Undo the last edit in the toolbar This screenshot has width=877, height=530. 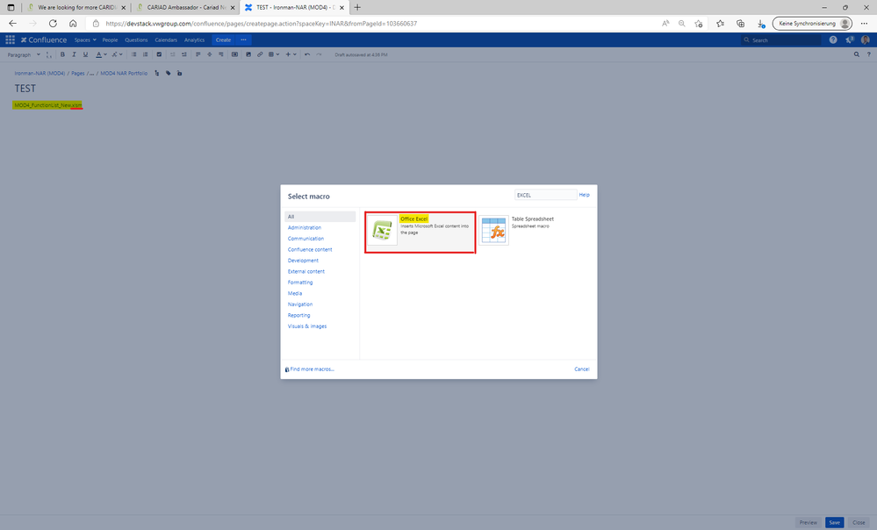click(307, 54)
